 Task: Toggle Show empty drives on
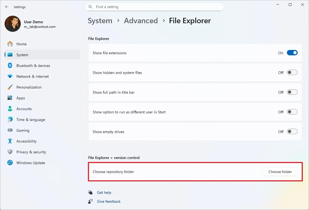pyautogui.click(x=292, y=131)
